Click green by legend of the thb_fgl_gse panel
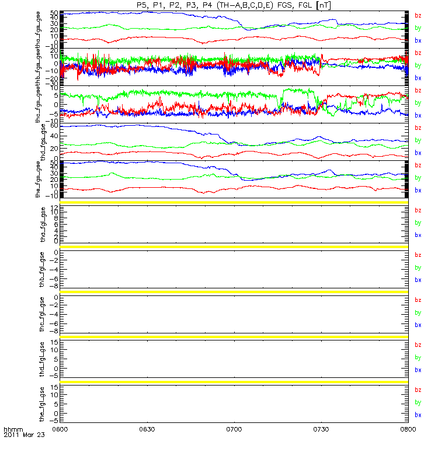This screenshot has height=468, width=438. pyautogui.click(x=418, y=268)
